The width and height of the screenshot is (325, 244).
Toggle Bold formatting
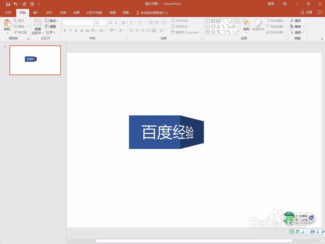65,31
